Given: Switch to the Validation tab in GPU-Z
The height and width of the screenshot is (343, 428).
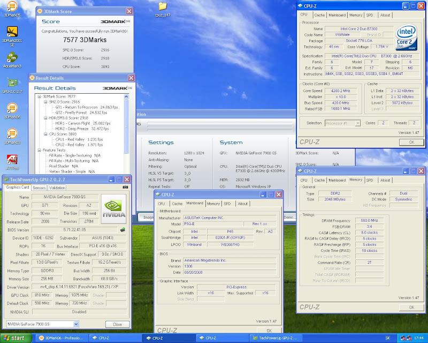Looking at the screenshot, I should coord(57,188).
